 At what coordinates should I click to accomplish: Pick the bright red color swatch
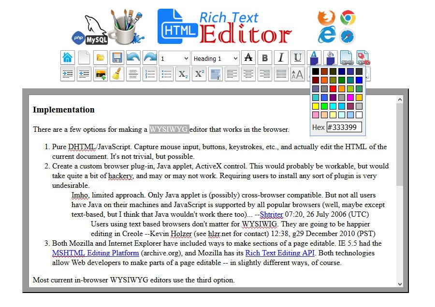coord(333,89)
